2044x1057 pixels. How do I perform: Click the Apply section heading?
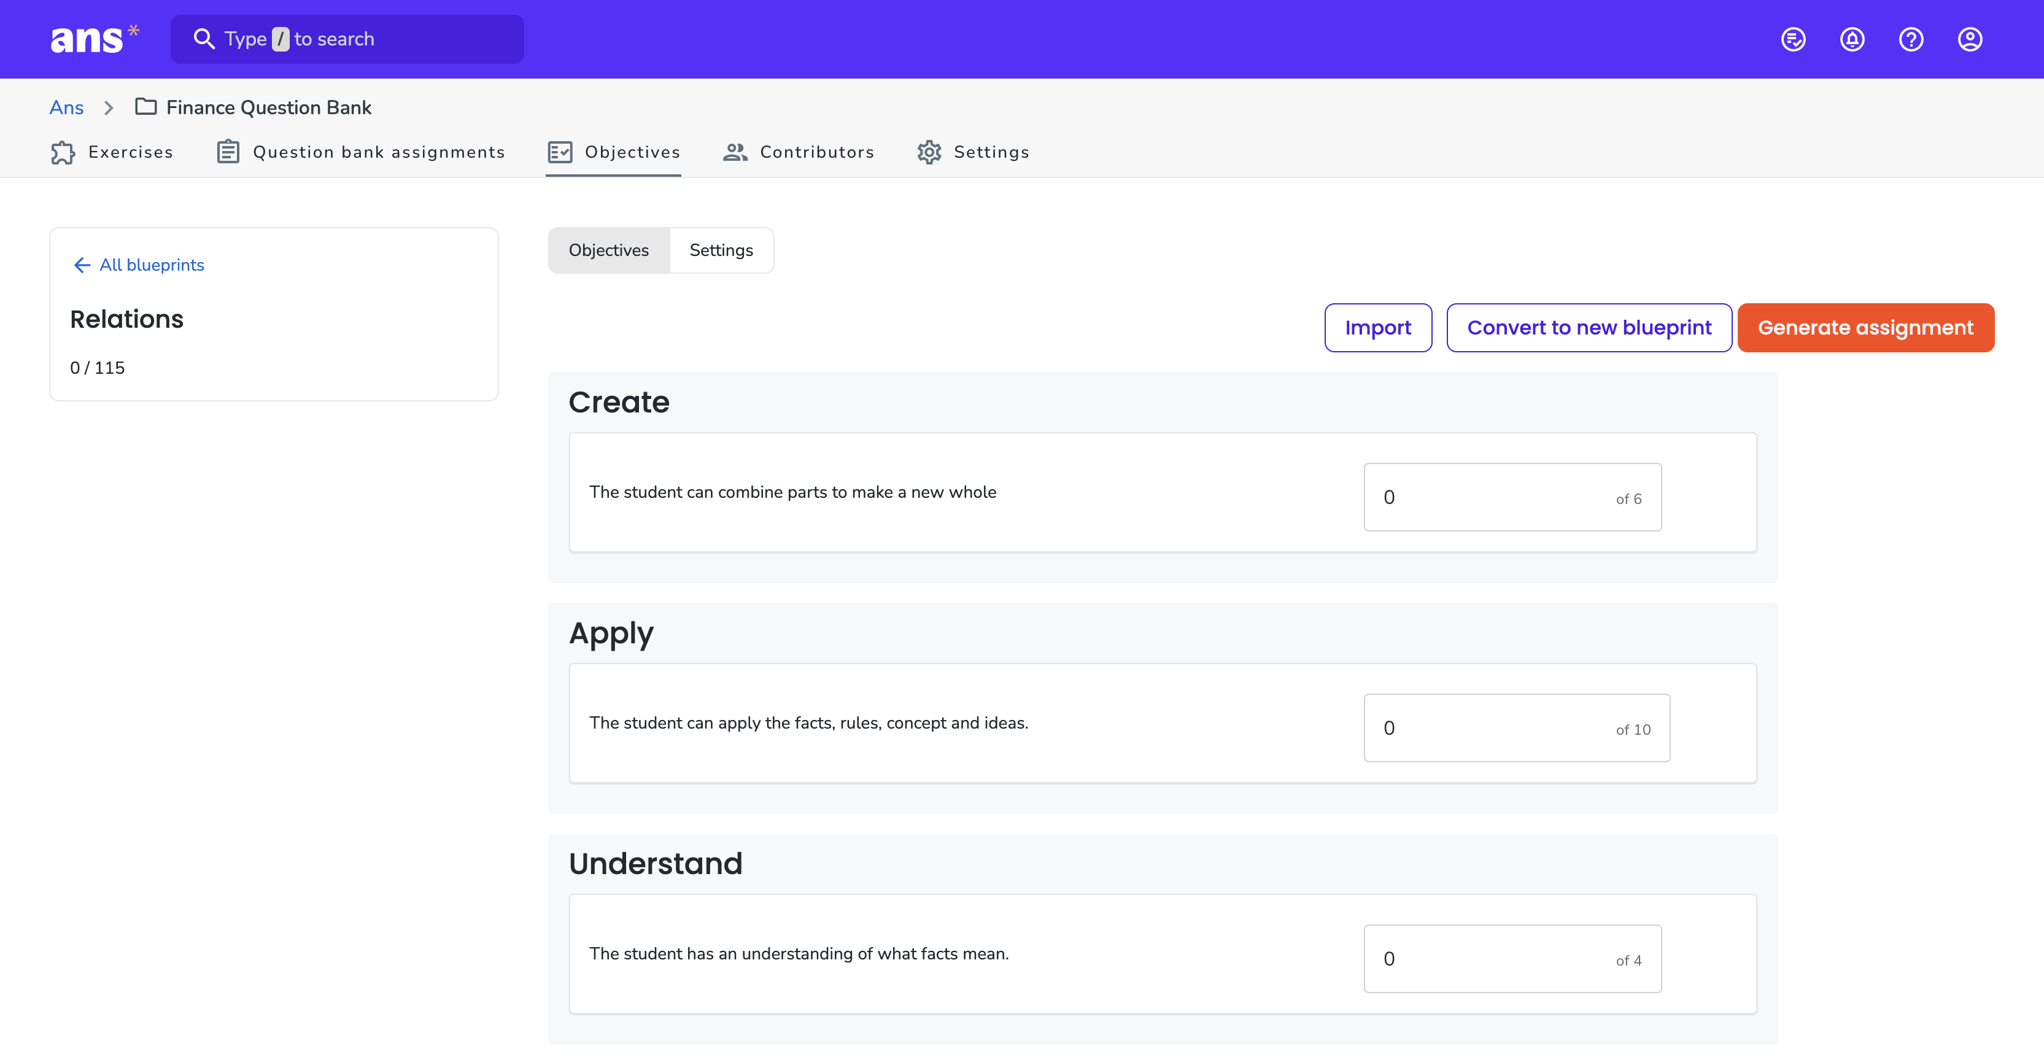[x=611, y=634]
